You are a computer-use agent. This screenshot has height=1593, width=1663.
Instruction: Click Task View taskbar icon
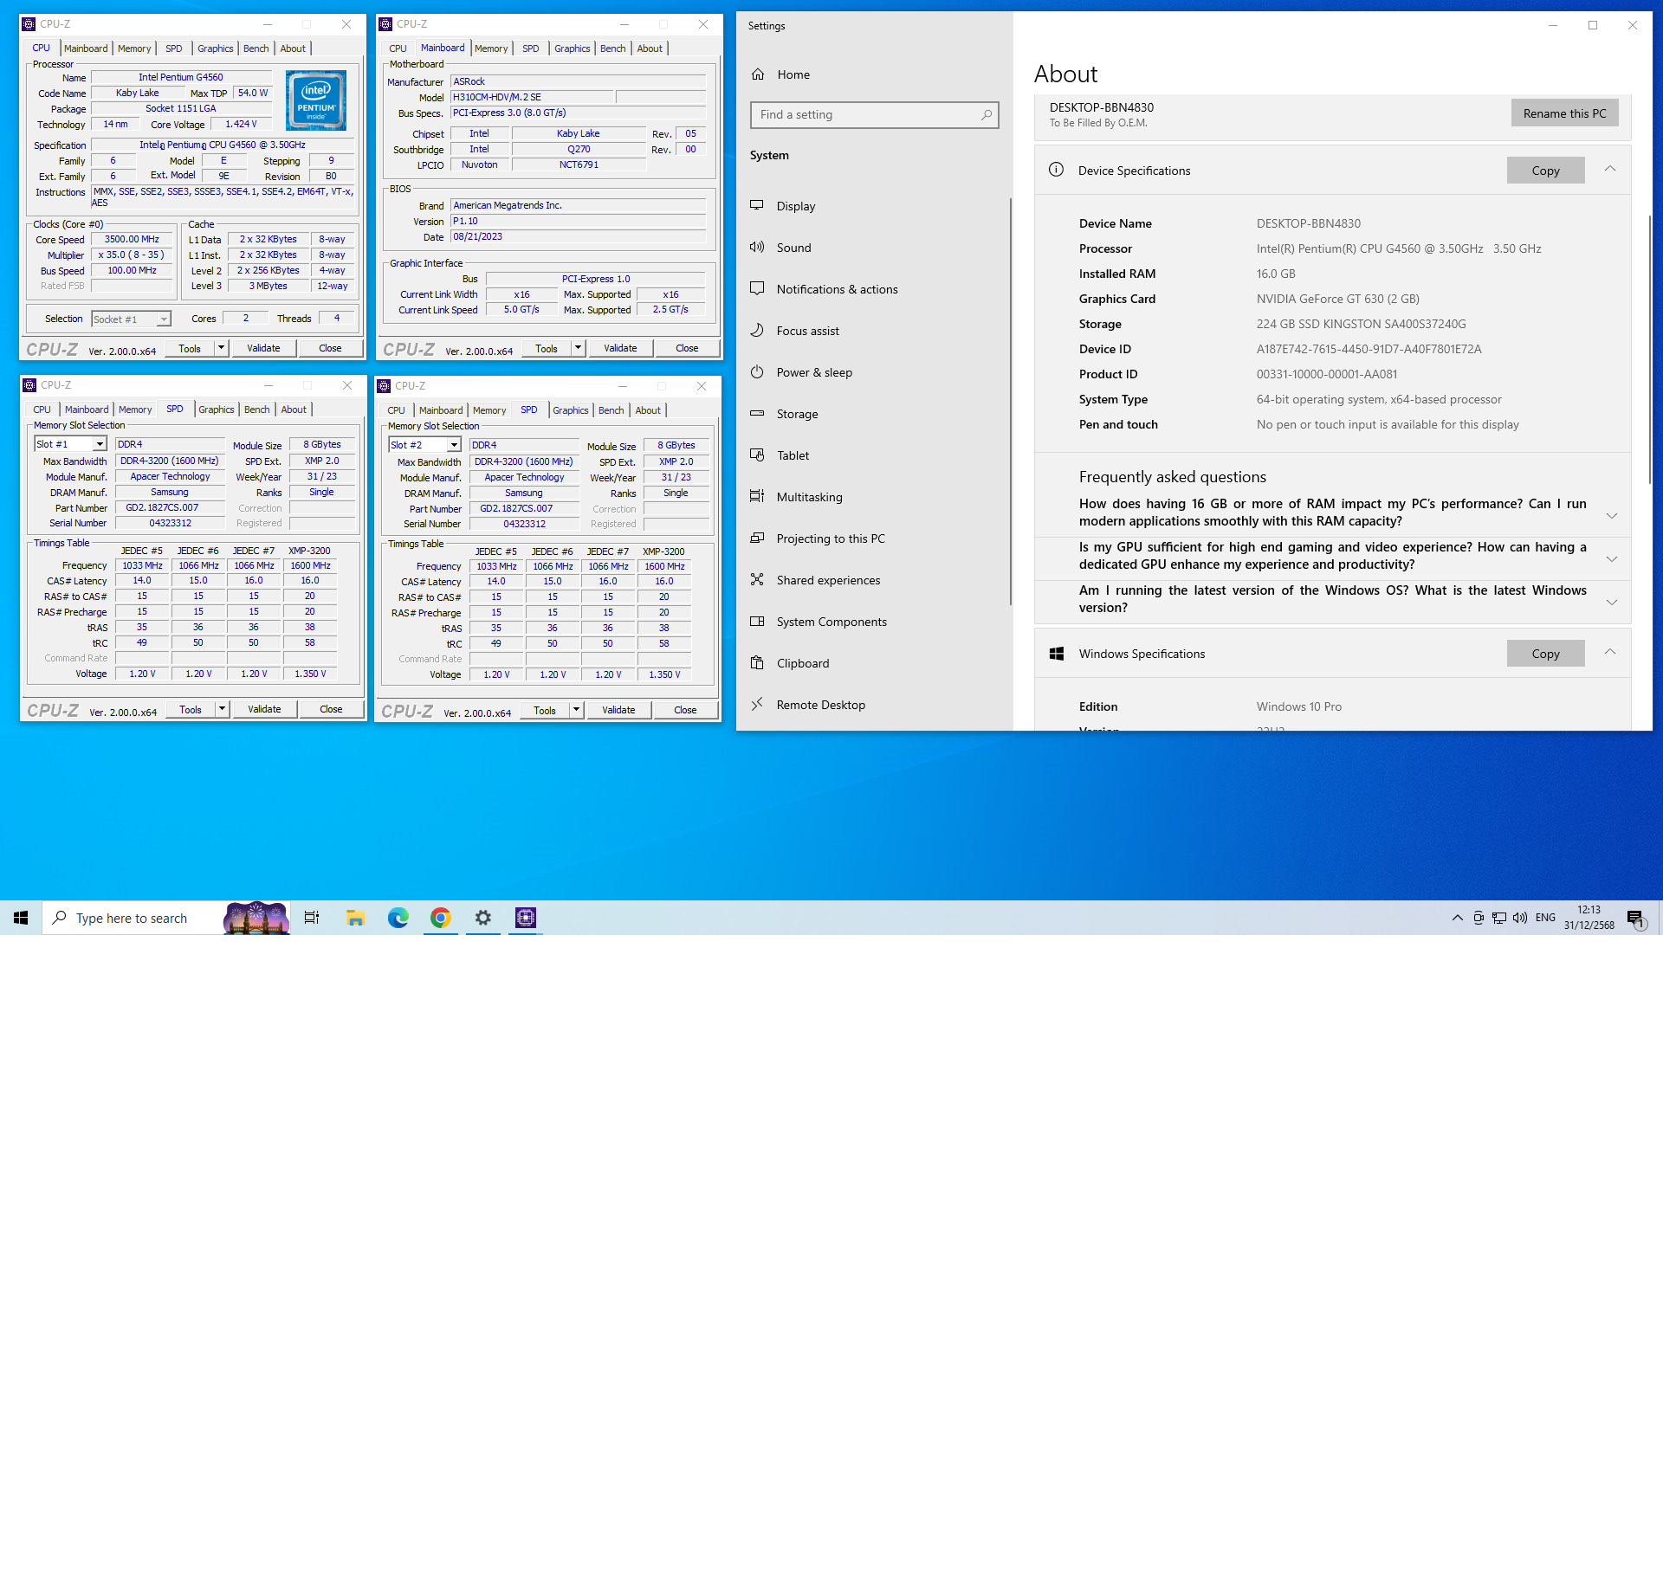click(312, 918)
